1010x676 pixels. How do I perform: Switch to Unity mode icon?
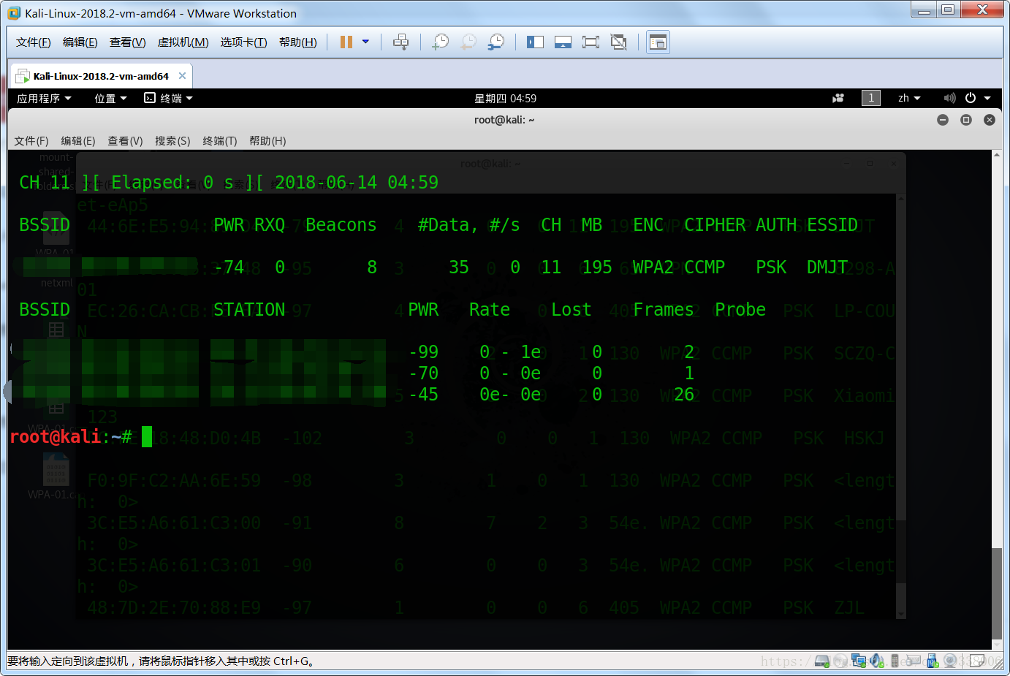click(x=618, y=42)
